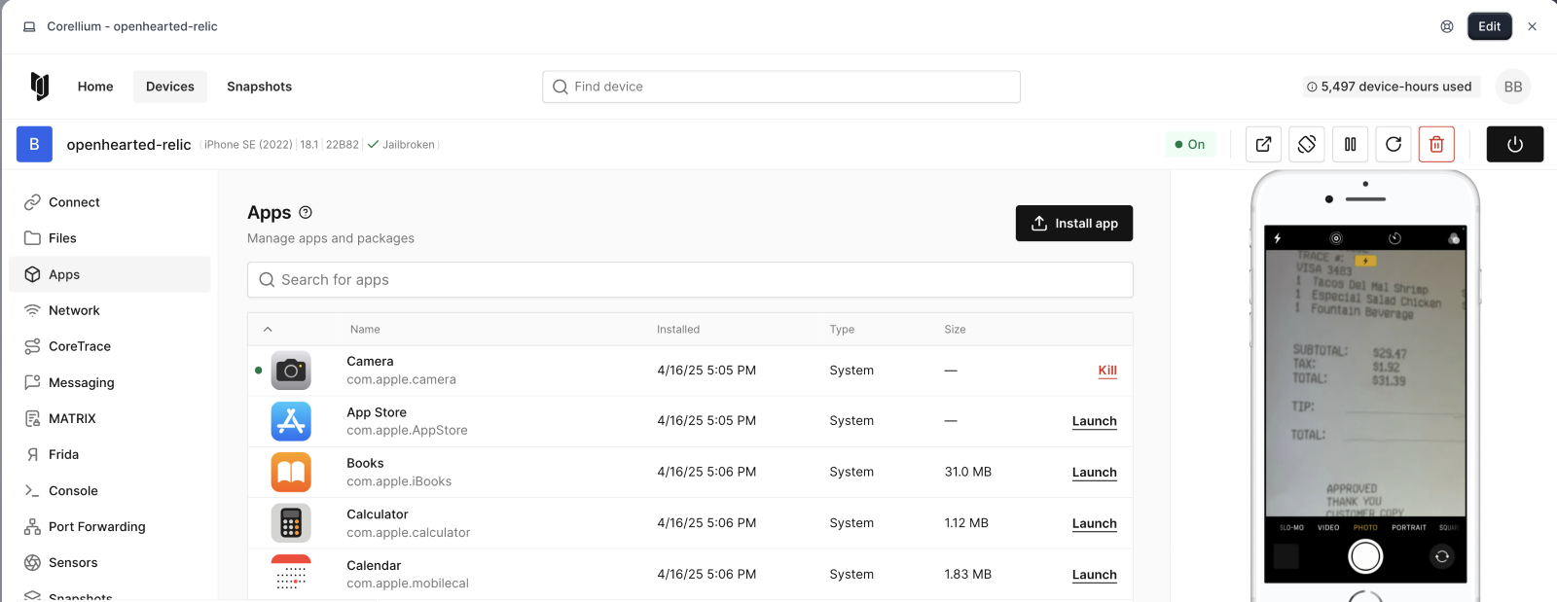Screen dimensions: 1557x602
Task: Sort by Size column header
Action: coord(955,330)
